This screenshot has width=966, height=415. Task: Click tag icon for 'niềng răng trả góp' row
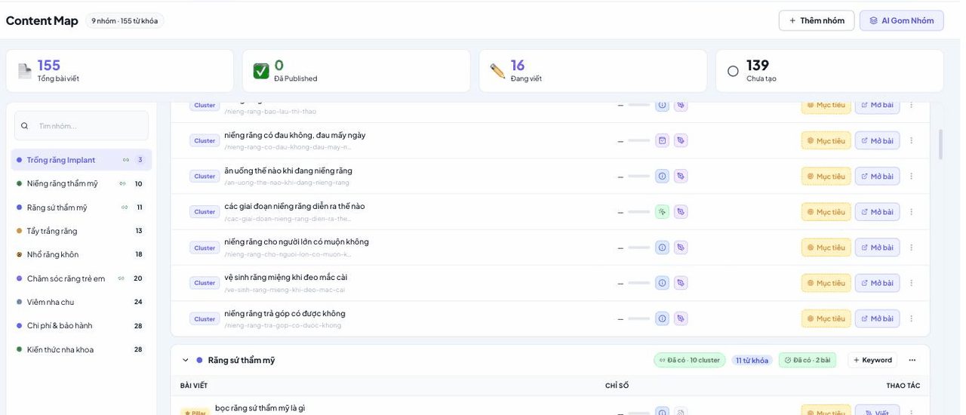click(x=681, y=318)
